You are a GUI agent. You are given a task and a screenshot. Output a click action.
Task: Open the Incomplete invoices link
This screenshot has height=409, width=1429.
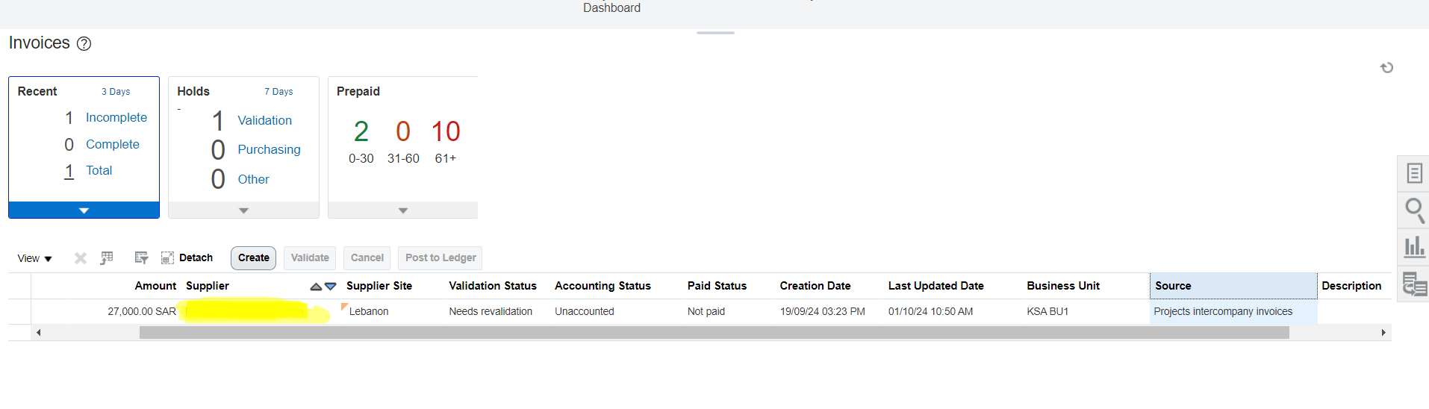[116, 117]
